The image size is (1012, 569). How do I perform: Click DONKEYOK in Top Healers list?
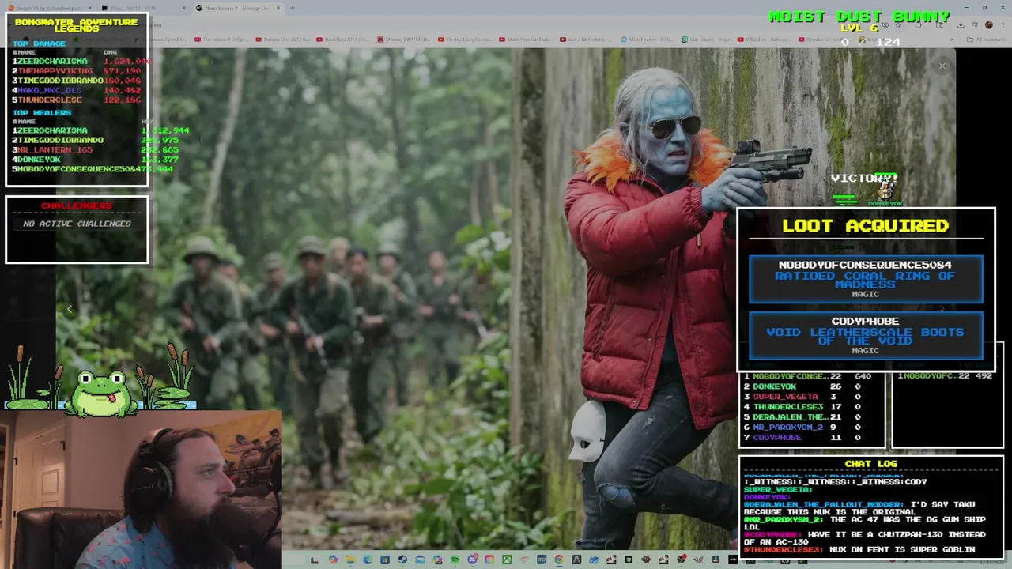(40, 159)
